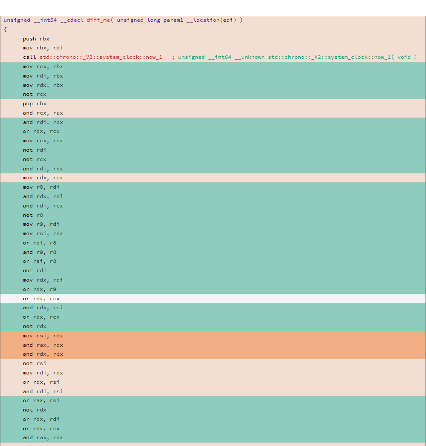
Task: Click 'mov rsi, rdx' in the orange block
Action: (43, 335)
